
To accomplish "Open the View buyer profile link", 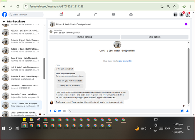I will (125, 61).
